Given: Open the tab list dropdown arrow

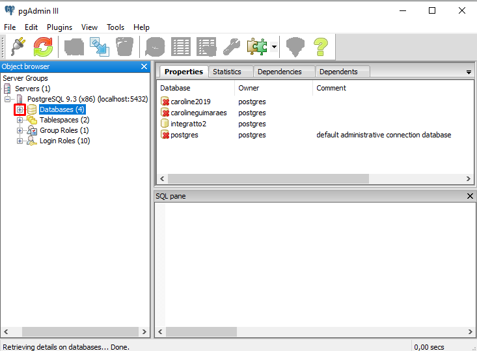Looking at the screenshot, I should click(469, 72).
